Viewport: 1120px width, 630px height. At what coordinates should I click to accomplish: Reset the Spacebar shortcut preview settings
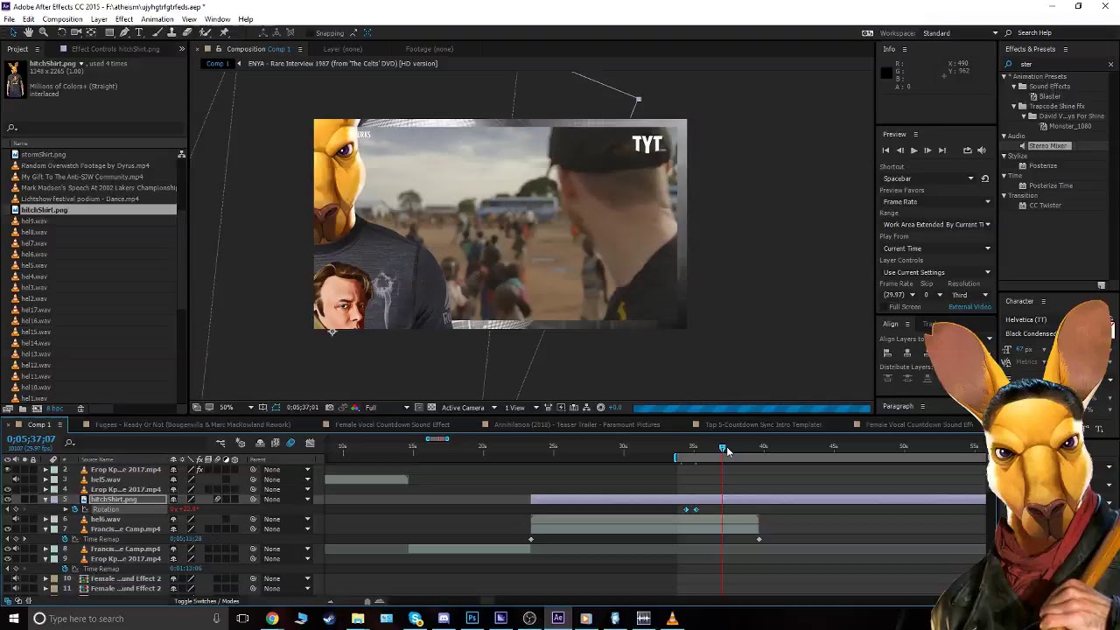coord(984,178)
